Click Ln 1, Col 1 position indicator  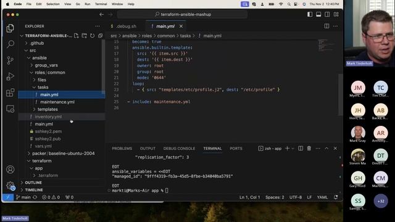coord(249,197)
